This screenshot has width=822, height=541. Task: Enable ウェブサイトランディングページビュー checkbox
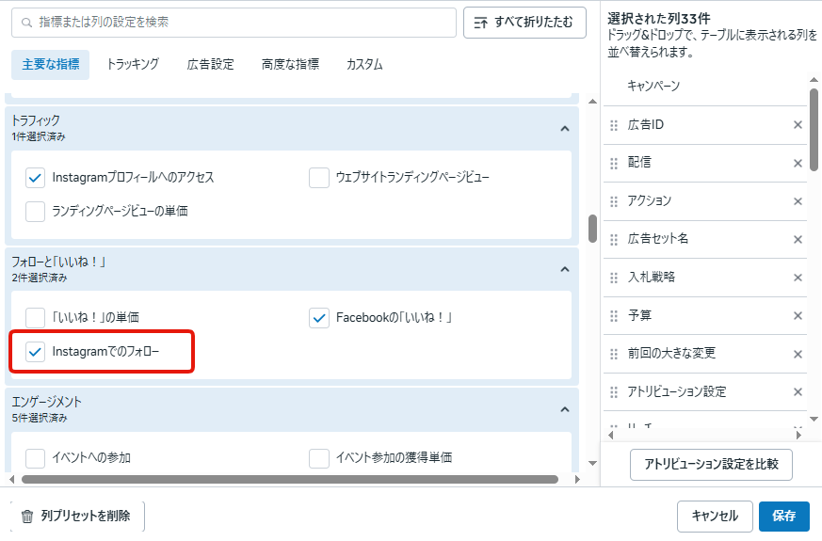[319, 177]
